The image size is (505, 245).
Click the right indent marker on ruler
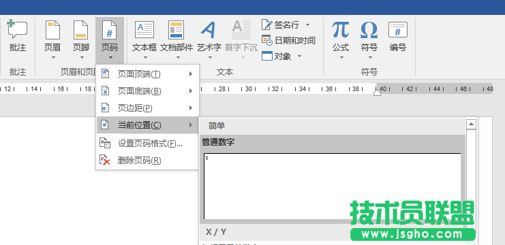click(377, 93)
